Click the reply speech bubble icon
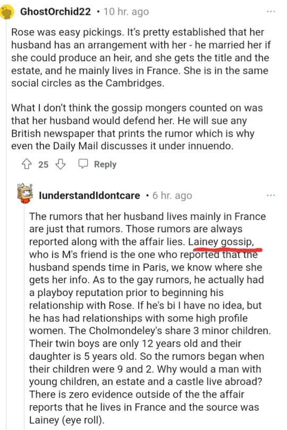This screenshot has height=430, width=287. tap(83, 164)
